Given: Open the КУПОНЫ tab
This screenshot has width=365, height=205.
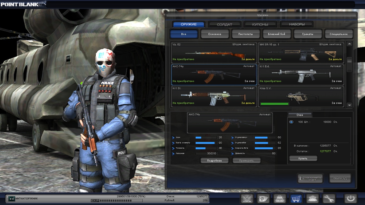Looking at the screenshot, I should click(x=260, y=24).
